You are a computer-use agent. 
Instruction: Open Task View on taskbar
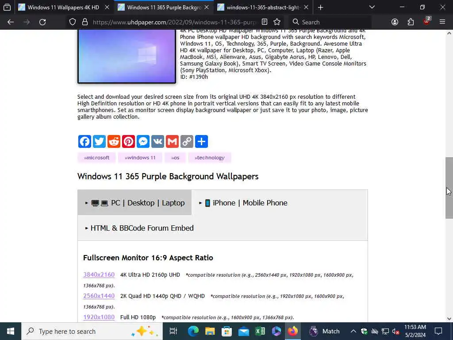(173, 331)
